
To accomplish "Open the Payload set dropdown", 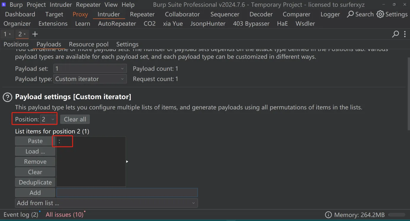I will (90, 69).
